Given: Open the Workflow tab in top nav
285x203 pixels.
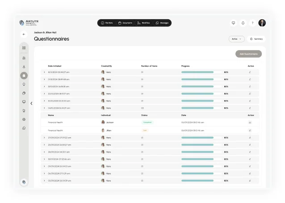Looking at the screenshot, I should tap(143, 23).
